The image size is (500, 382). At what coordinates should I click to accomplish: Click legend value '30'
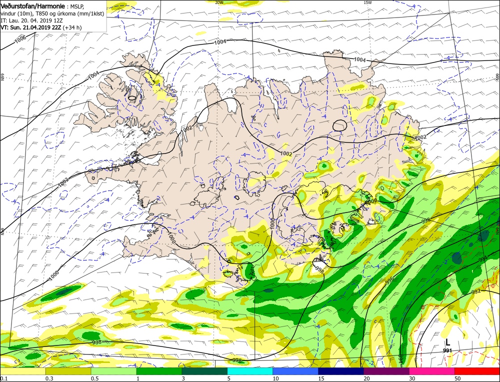[412, 378]
